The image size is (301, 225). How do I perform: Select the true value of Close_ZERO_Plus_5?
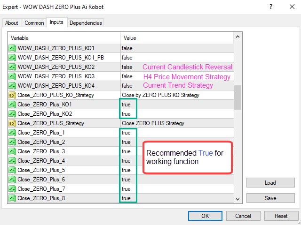pos(126,170)
